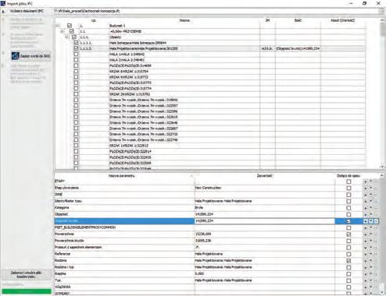The height and width of the screenshot is (296, 386).
Task: Click the plus icon in the Rodzina row
Action: tap(366, 261)
